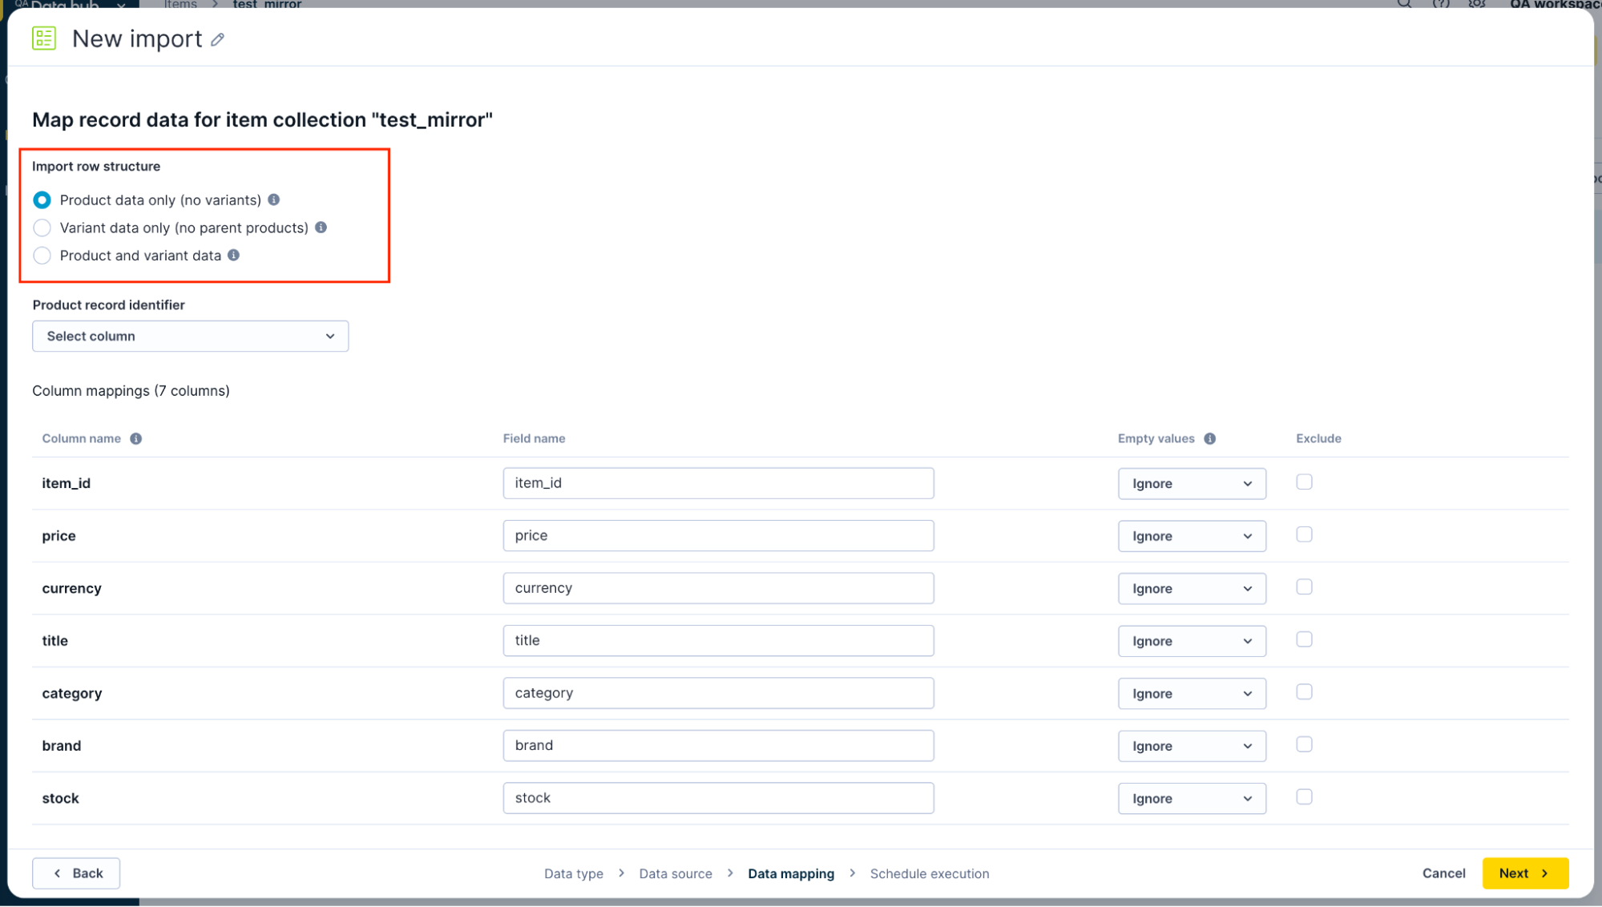The image size is (1602, 907).
Task: Click the info icon next to Column name
Action: [x=135, y=438]
